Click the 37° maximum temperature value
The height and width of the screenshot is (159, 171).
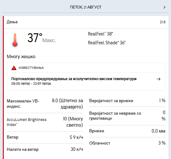(x=35, y=38)
